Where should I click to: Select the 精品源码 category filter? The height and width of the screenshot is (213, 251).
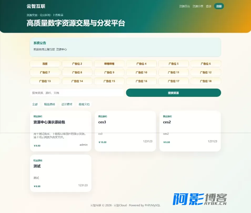[x=49, y=105]
